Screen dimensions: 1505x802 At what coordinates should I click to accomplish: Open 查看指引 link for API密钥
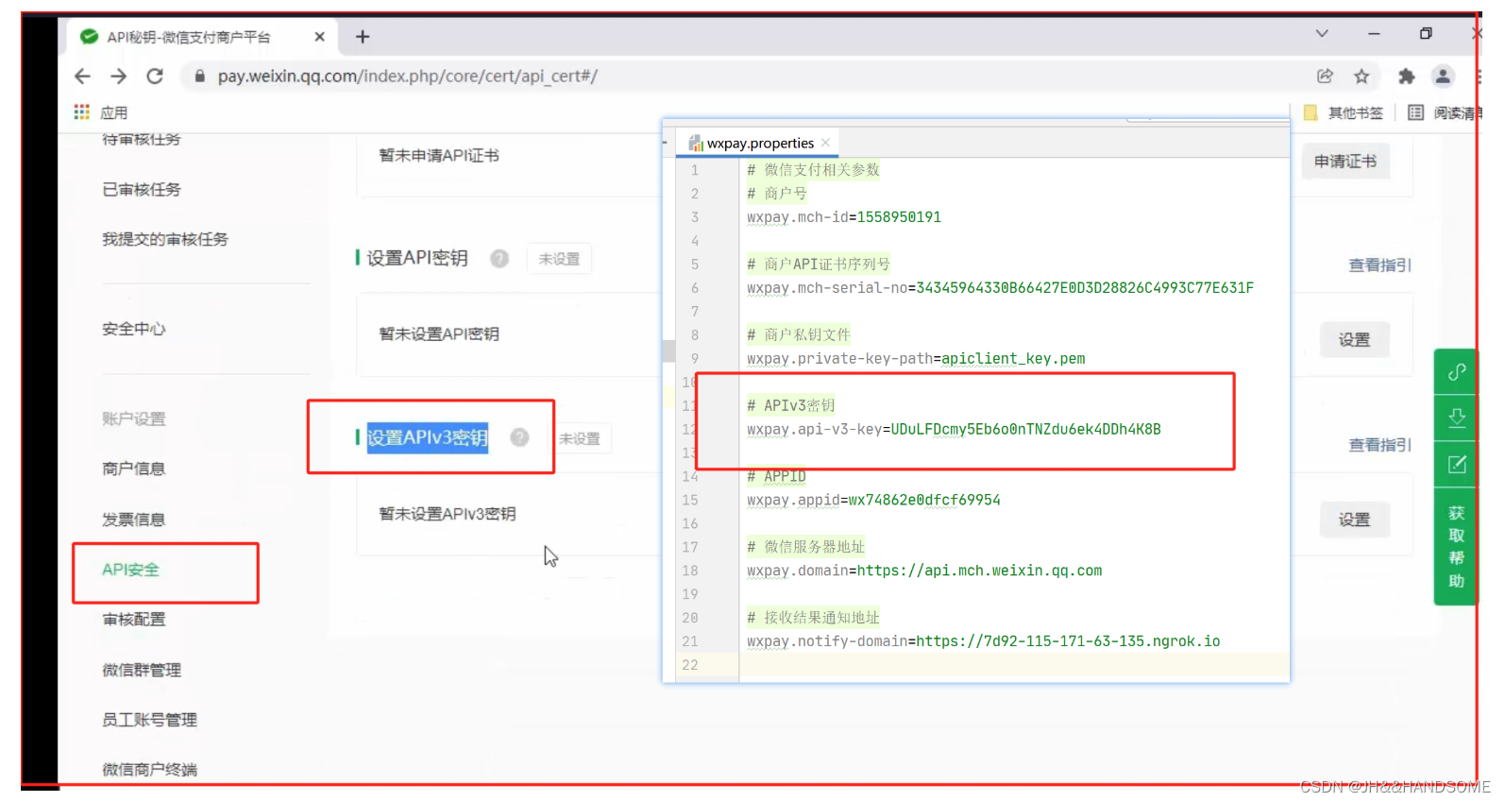tap(1379, 265)
